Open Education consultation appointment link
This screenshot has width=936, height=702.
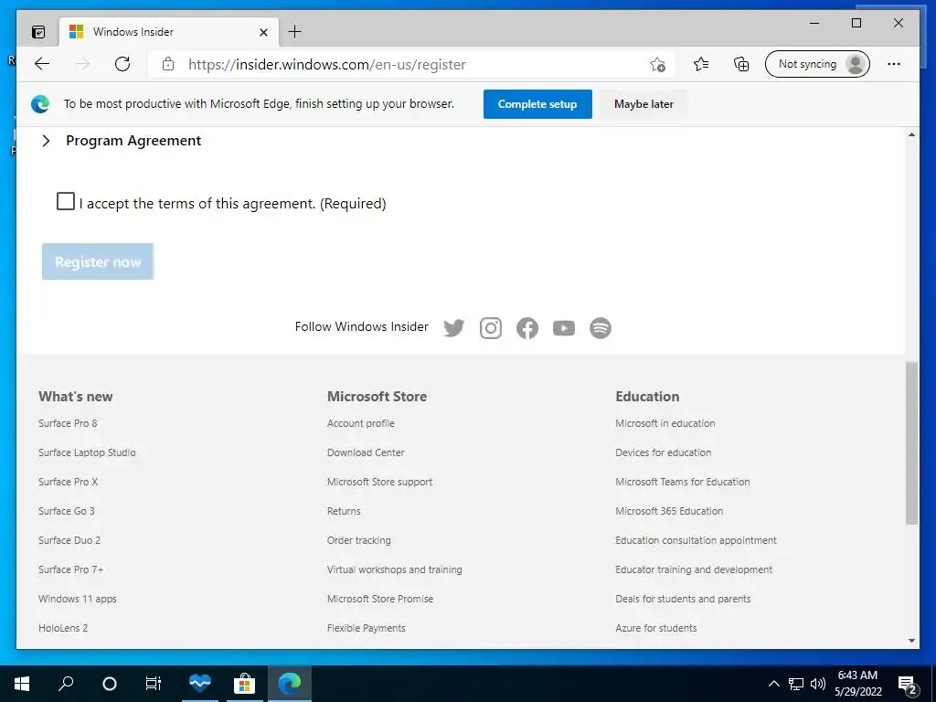696,540
